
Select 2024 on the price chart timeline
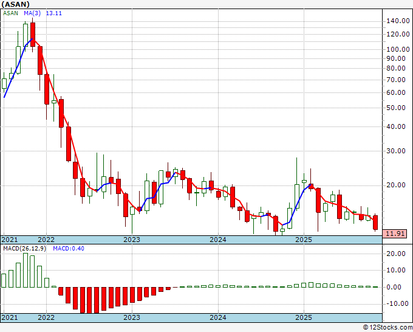point(218,240)
